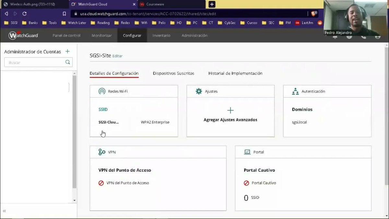Viewport: 389px width, 219px height.
Task: Open the SGSI-Clou... SSID entry
Action: pos(109,122)
